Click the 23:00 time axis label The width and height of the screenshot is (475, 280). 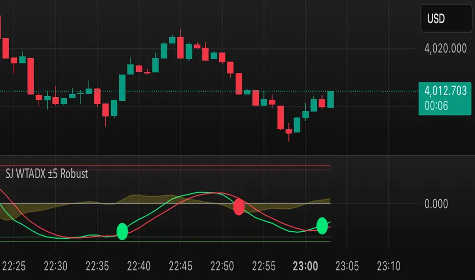(305, 266)
